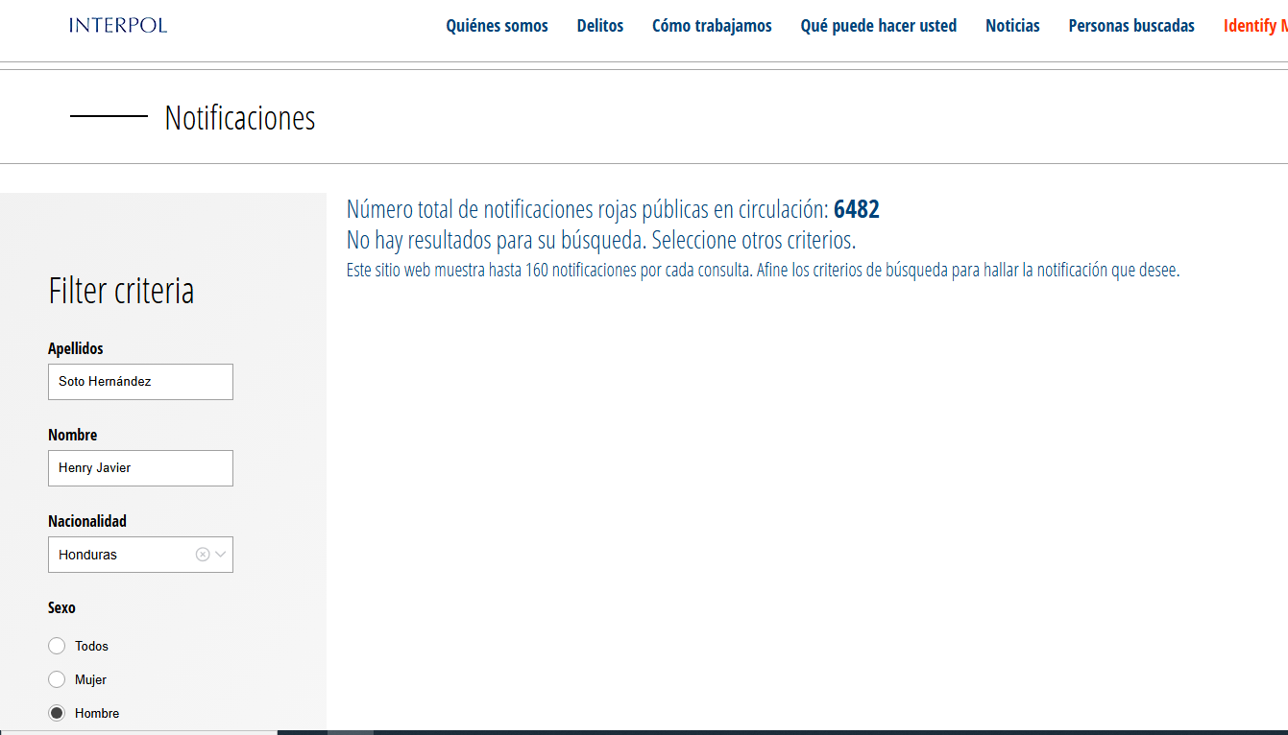Image resolution: width=1288 pixels, height=735 pixels.
Task: Open the Cómo trabajamos navigation item
Action: 712,26
